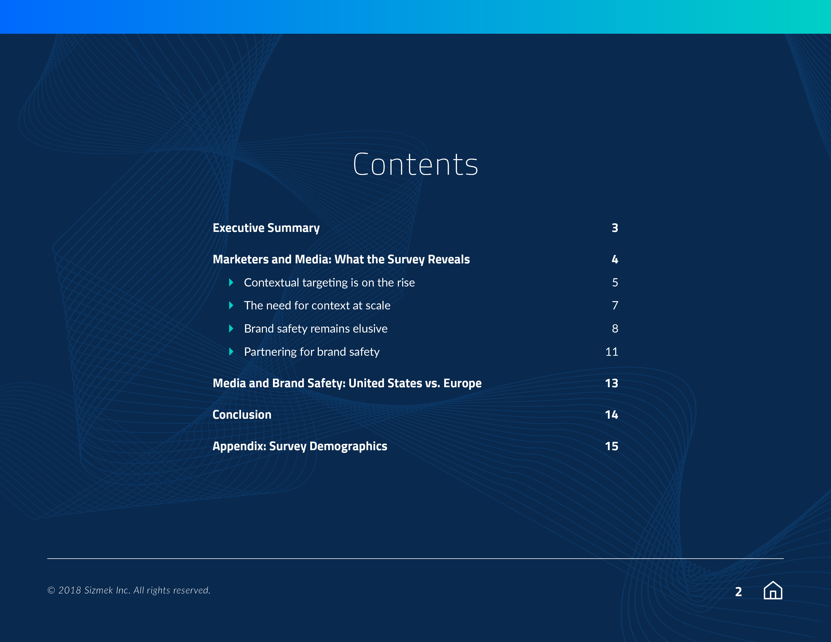The height and width of the screenshot is (642, 831).
Task: Click arrow beside Contextual targeting entry
Action: pyautogui.click(x=231, y=282)
